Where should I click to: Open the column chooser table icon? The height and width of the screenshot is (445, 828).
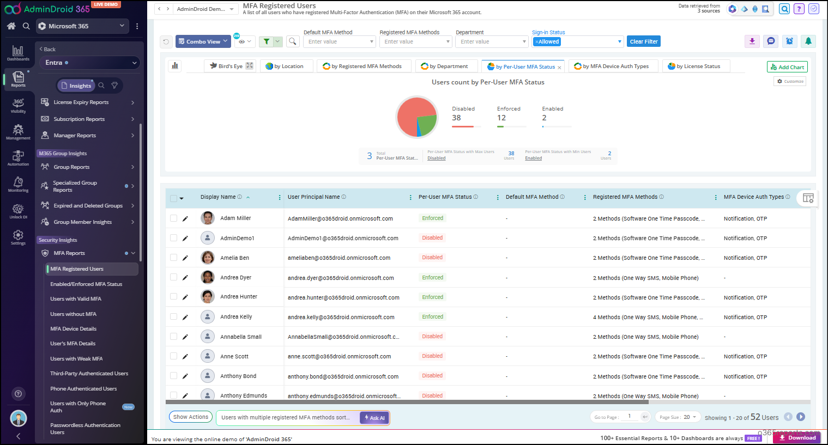[x=808, y=198]
